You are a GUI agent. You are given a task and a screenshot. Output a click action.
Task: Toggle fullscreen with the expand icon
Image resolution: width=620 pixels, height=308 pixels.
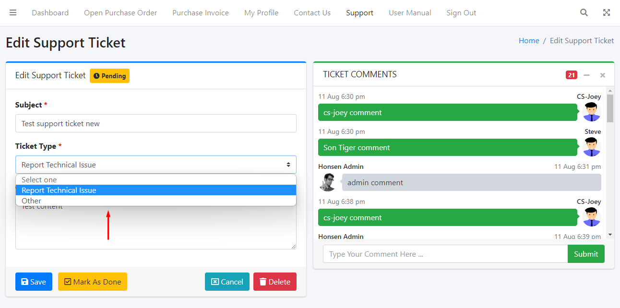607,13
